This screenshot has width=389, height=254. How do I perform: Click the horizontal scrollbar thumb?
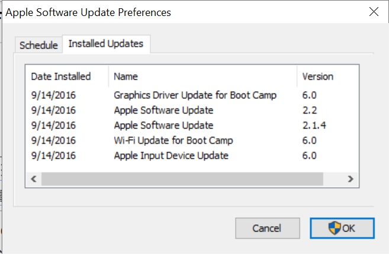pos(182,178)
